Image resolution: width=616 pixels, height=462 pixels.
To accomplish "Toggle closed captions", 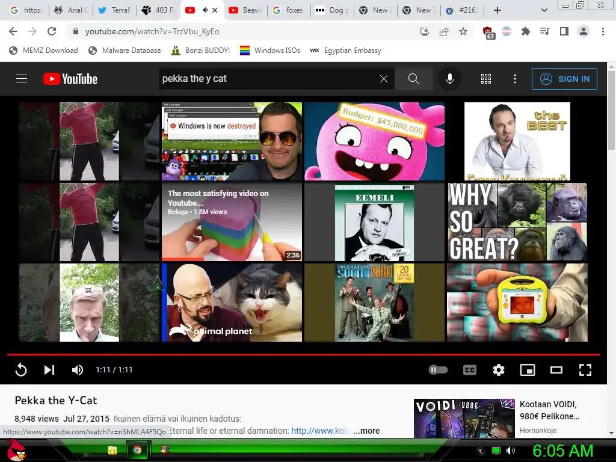I will (x=469, y=370).
